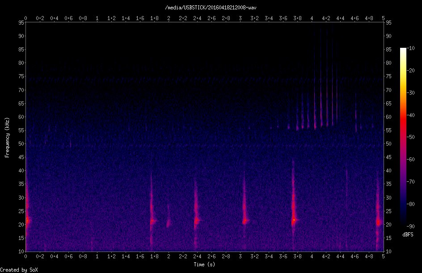Click the dBFS color scale bar
Image resolution: width=422 pixels, height=273 pixels.
[403, 137]
